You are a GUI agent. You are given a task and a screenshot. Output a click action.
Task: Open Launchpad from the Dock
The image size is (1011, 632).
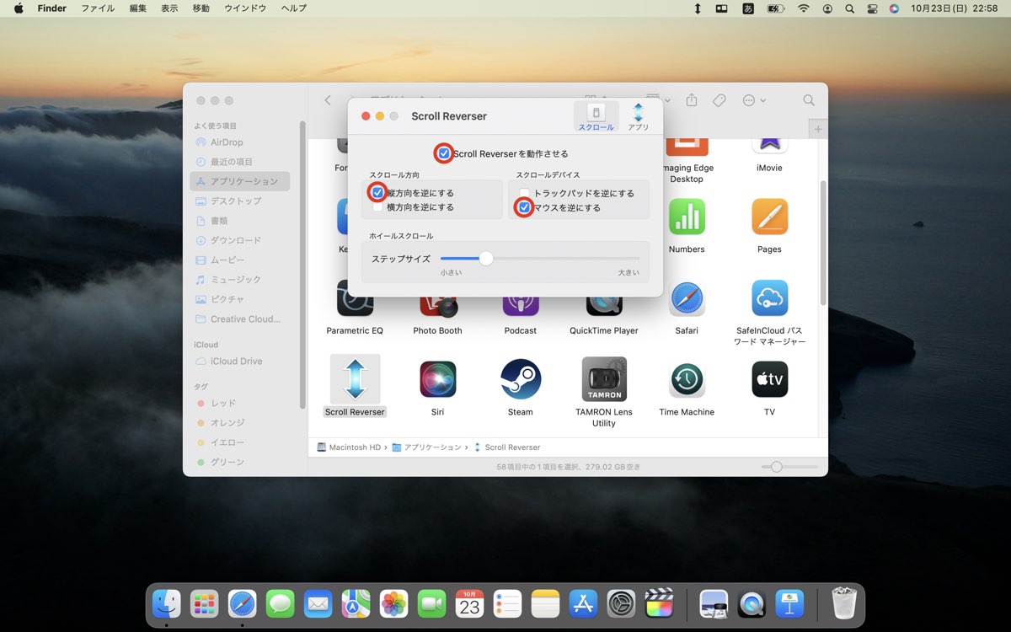tap(204, 603)
